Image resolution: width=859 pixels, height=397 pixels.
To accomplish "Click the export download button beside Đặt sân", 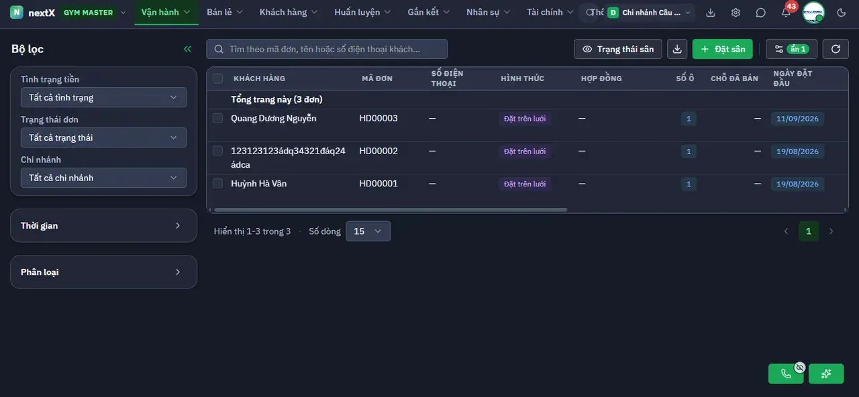I will coord(677,49).
